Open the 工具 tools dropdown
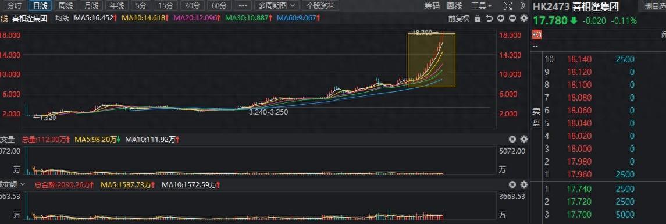The image size is (666, 224). pyautogui.click(x=481, y=6)
